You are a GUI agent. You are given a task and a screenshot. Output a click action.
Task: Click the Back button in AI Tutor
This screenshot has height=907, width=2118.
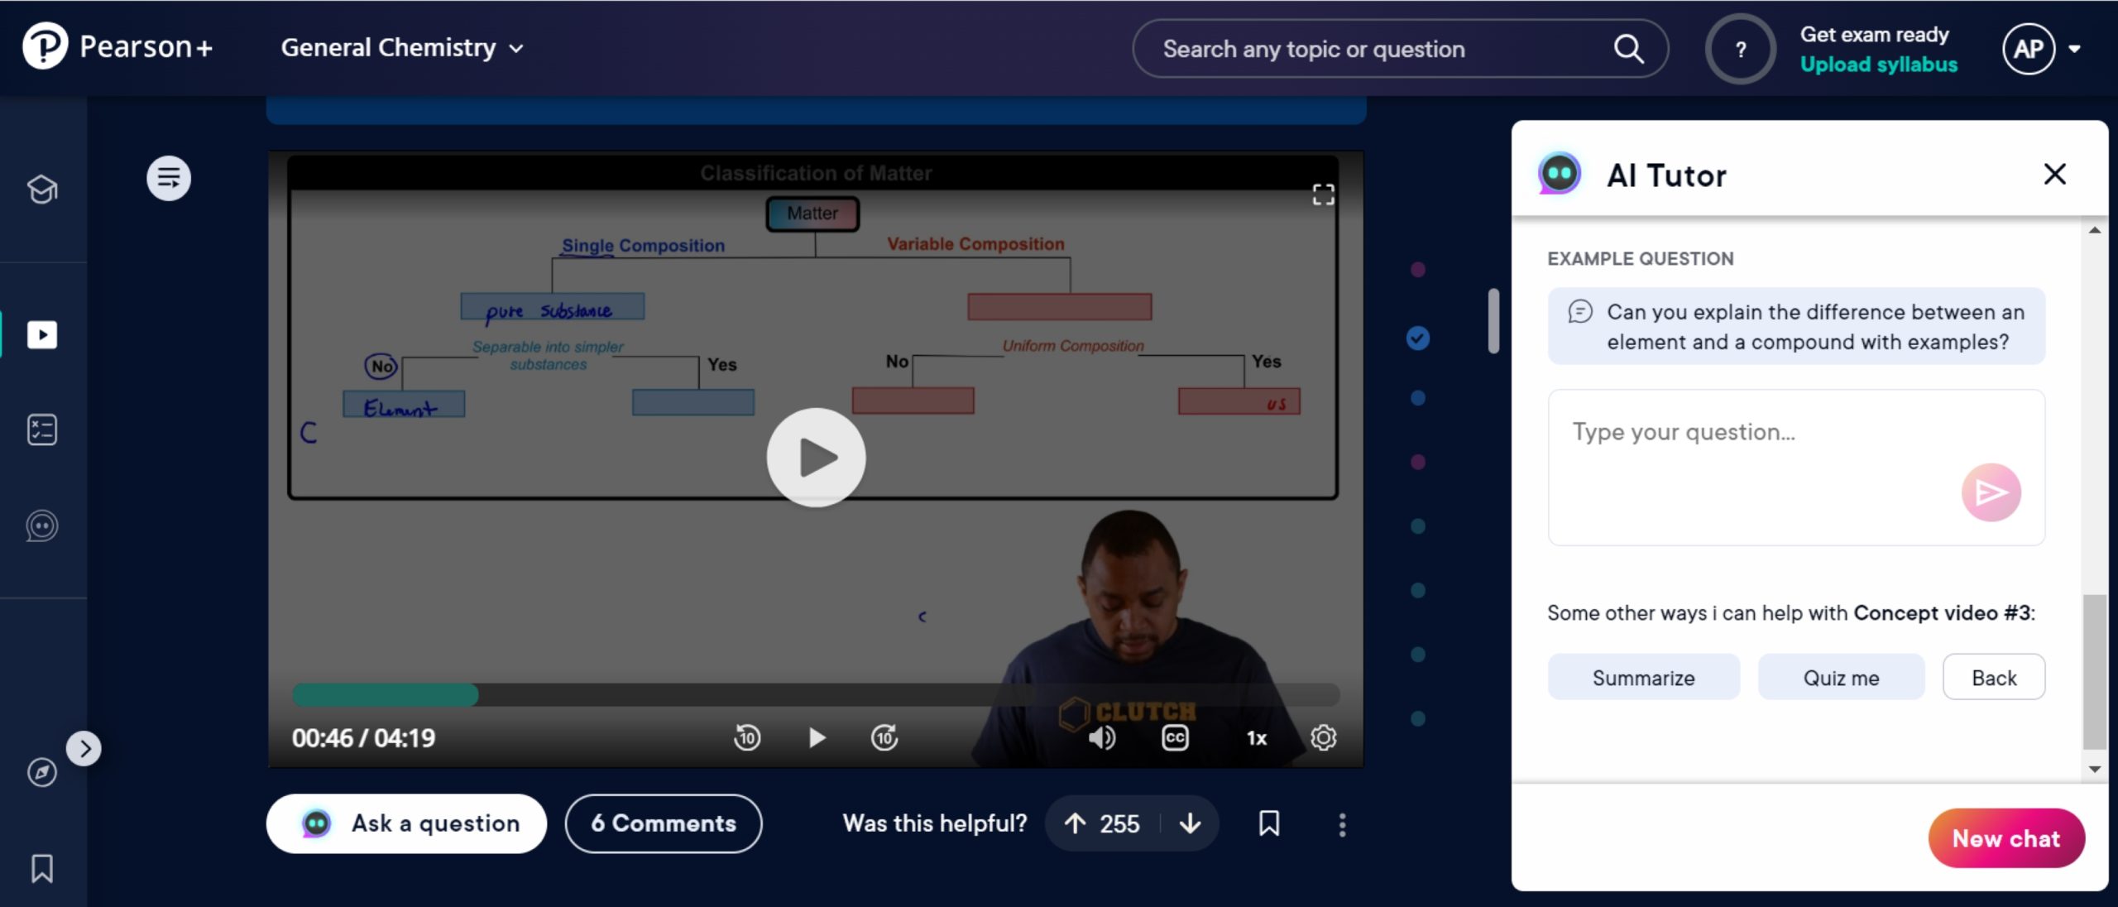point(1994,678)
